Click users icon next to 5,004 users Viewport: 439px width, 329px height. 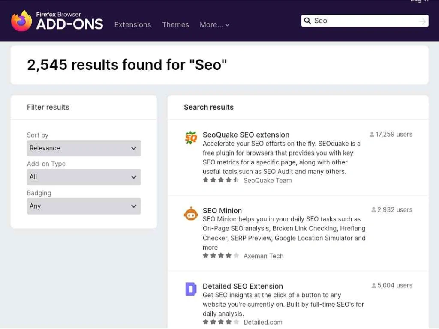[x=373, y=286]
